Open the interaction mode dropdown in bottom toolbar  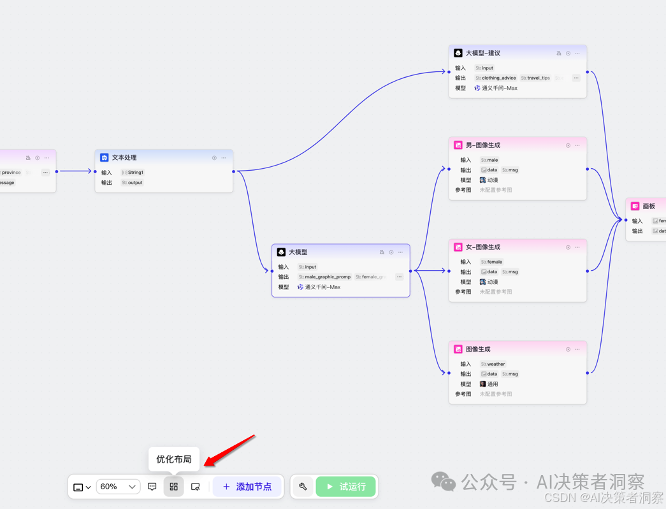pos(82,487)
